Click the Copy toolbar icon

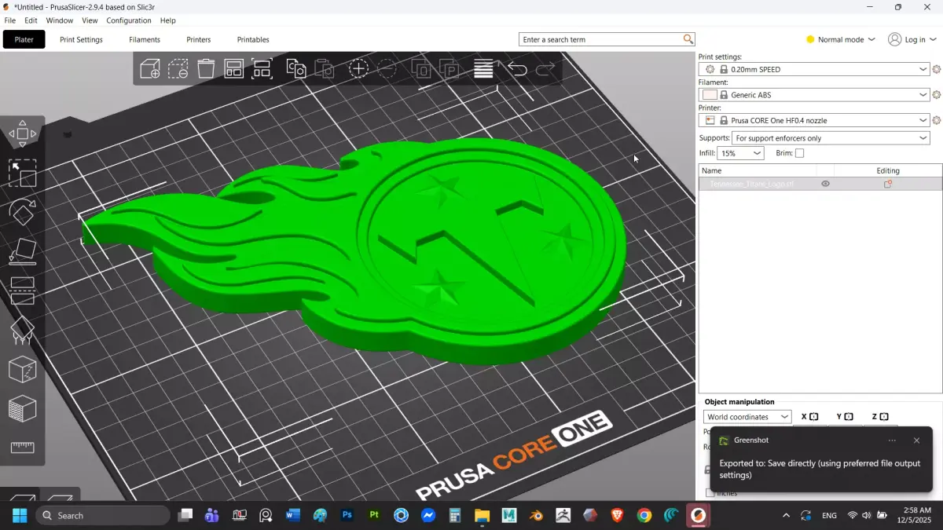(x=296, y=69)
